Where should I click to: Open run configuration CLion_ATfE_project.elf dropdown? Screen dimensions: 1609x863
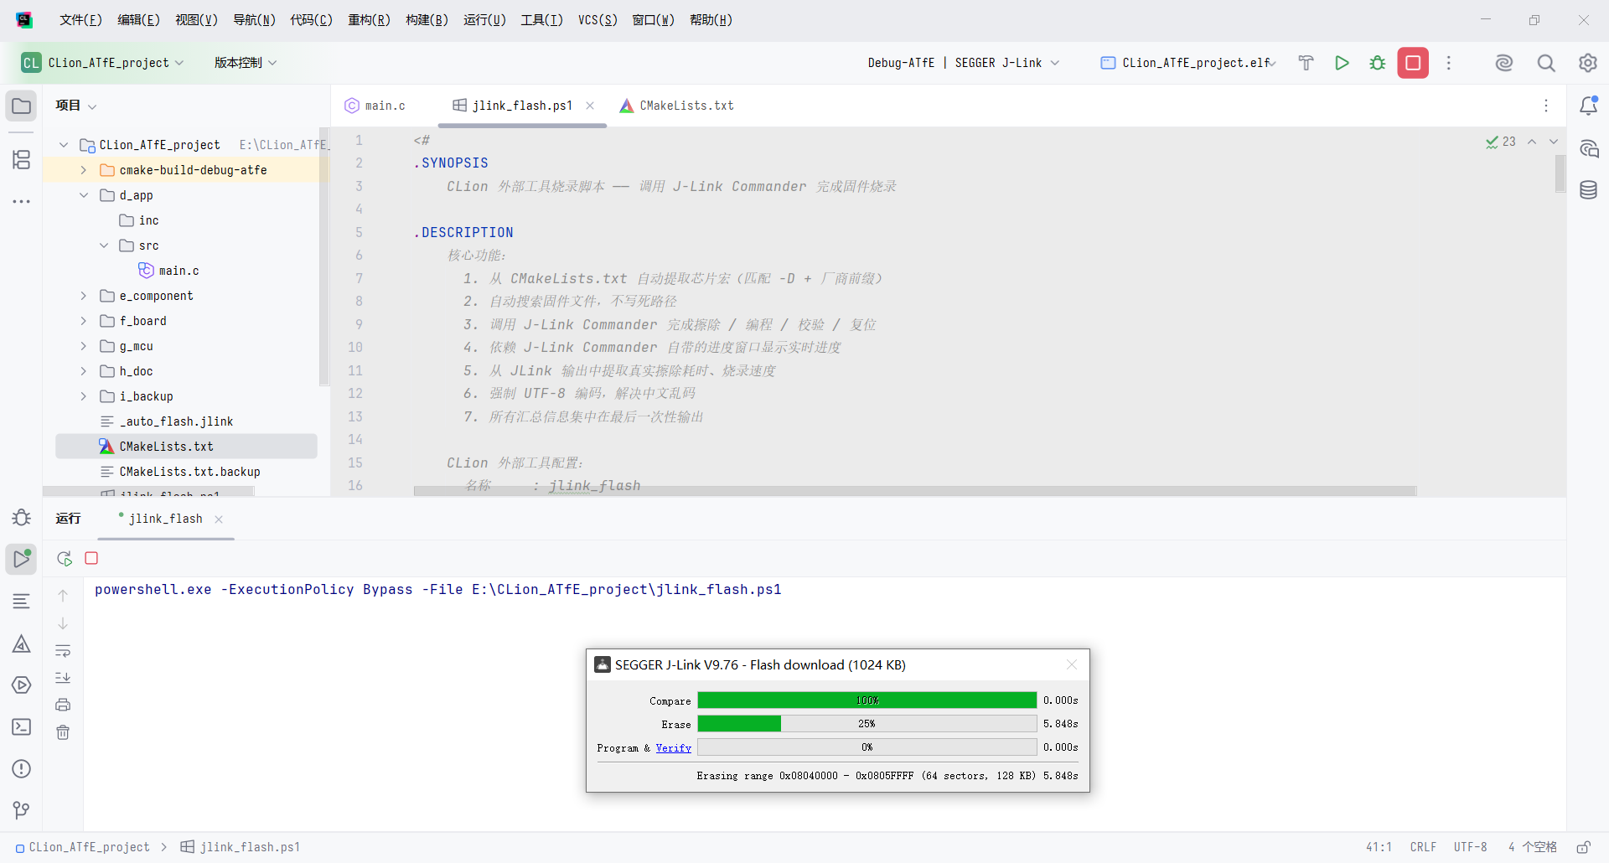point(1188,63)
